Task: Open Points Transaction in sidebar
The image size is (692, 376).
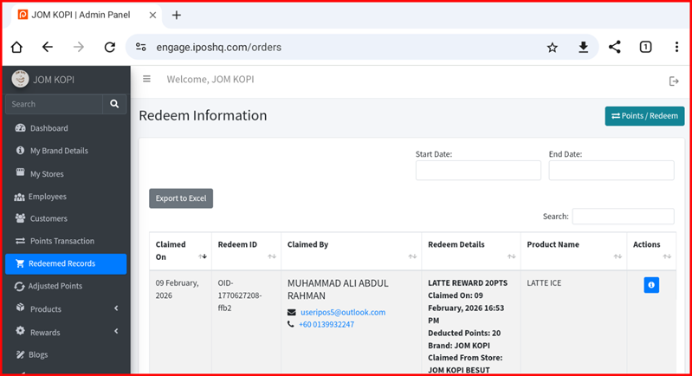Action: [61, 241]
